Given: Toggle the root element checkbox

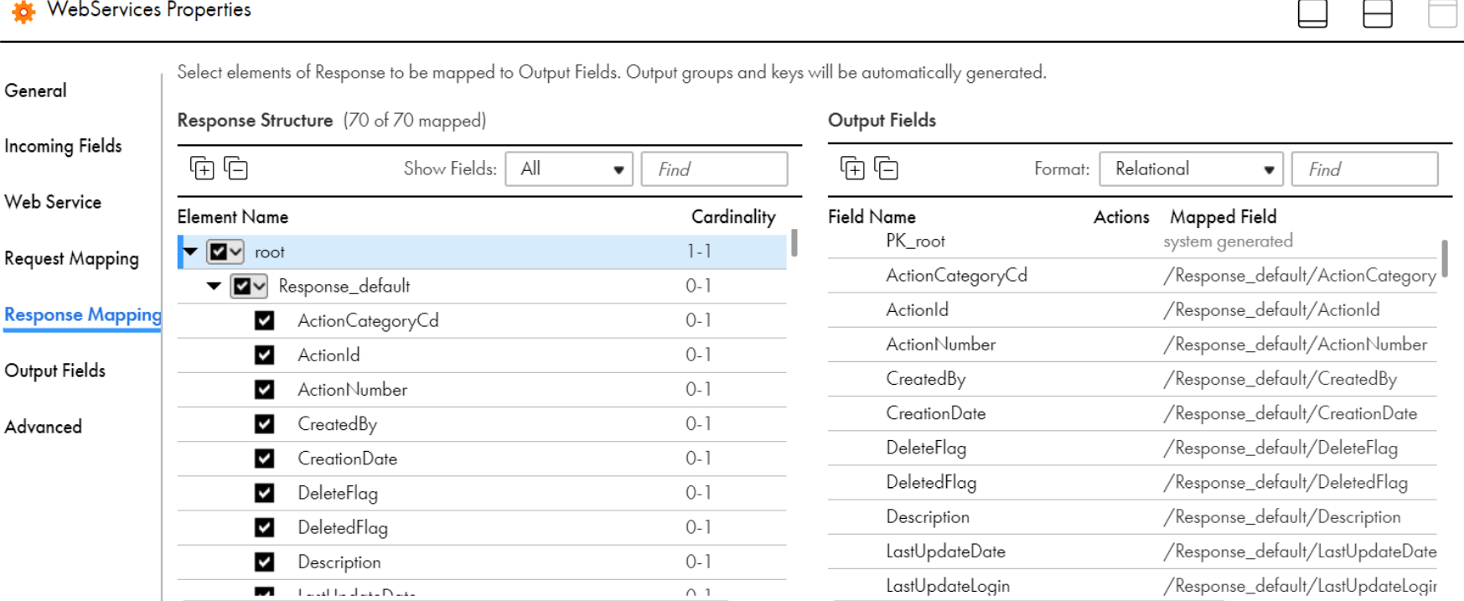Looking at the screenshot, I should point(218,251).
